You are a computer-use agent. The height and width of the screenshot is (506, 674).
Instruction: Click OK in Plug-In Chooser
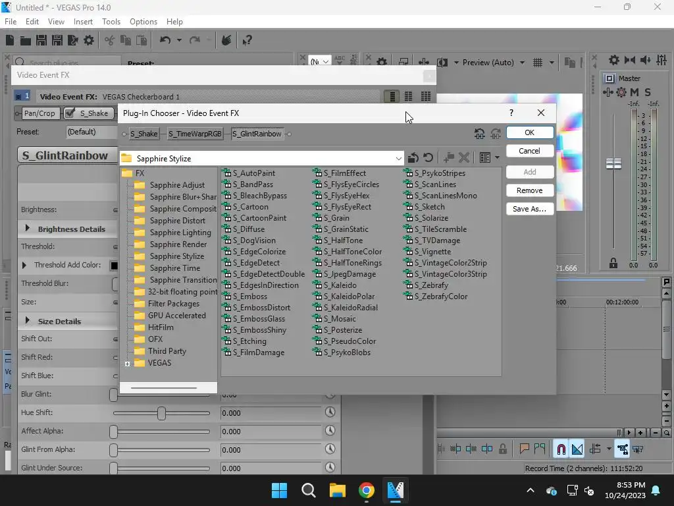(x=530, y=132)
